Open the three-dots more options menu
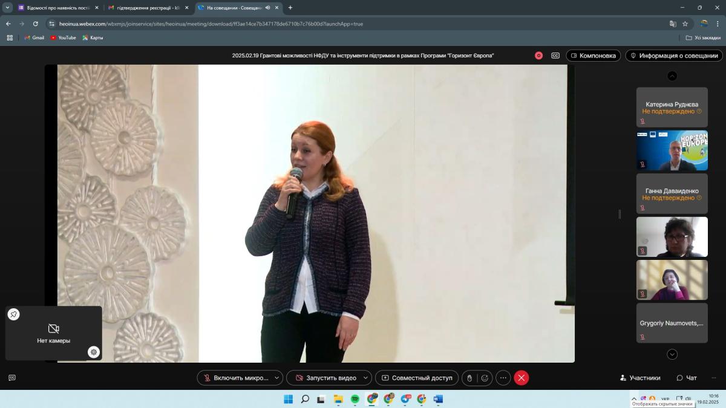This screenshot has height=408, width=726. pos(503,378)
